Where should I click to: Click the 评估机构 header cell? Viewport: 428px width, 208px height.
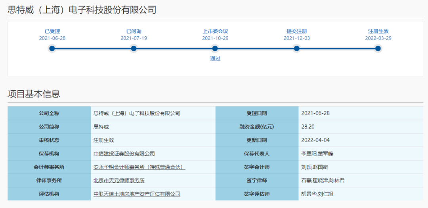49,194
